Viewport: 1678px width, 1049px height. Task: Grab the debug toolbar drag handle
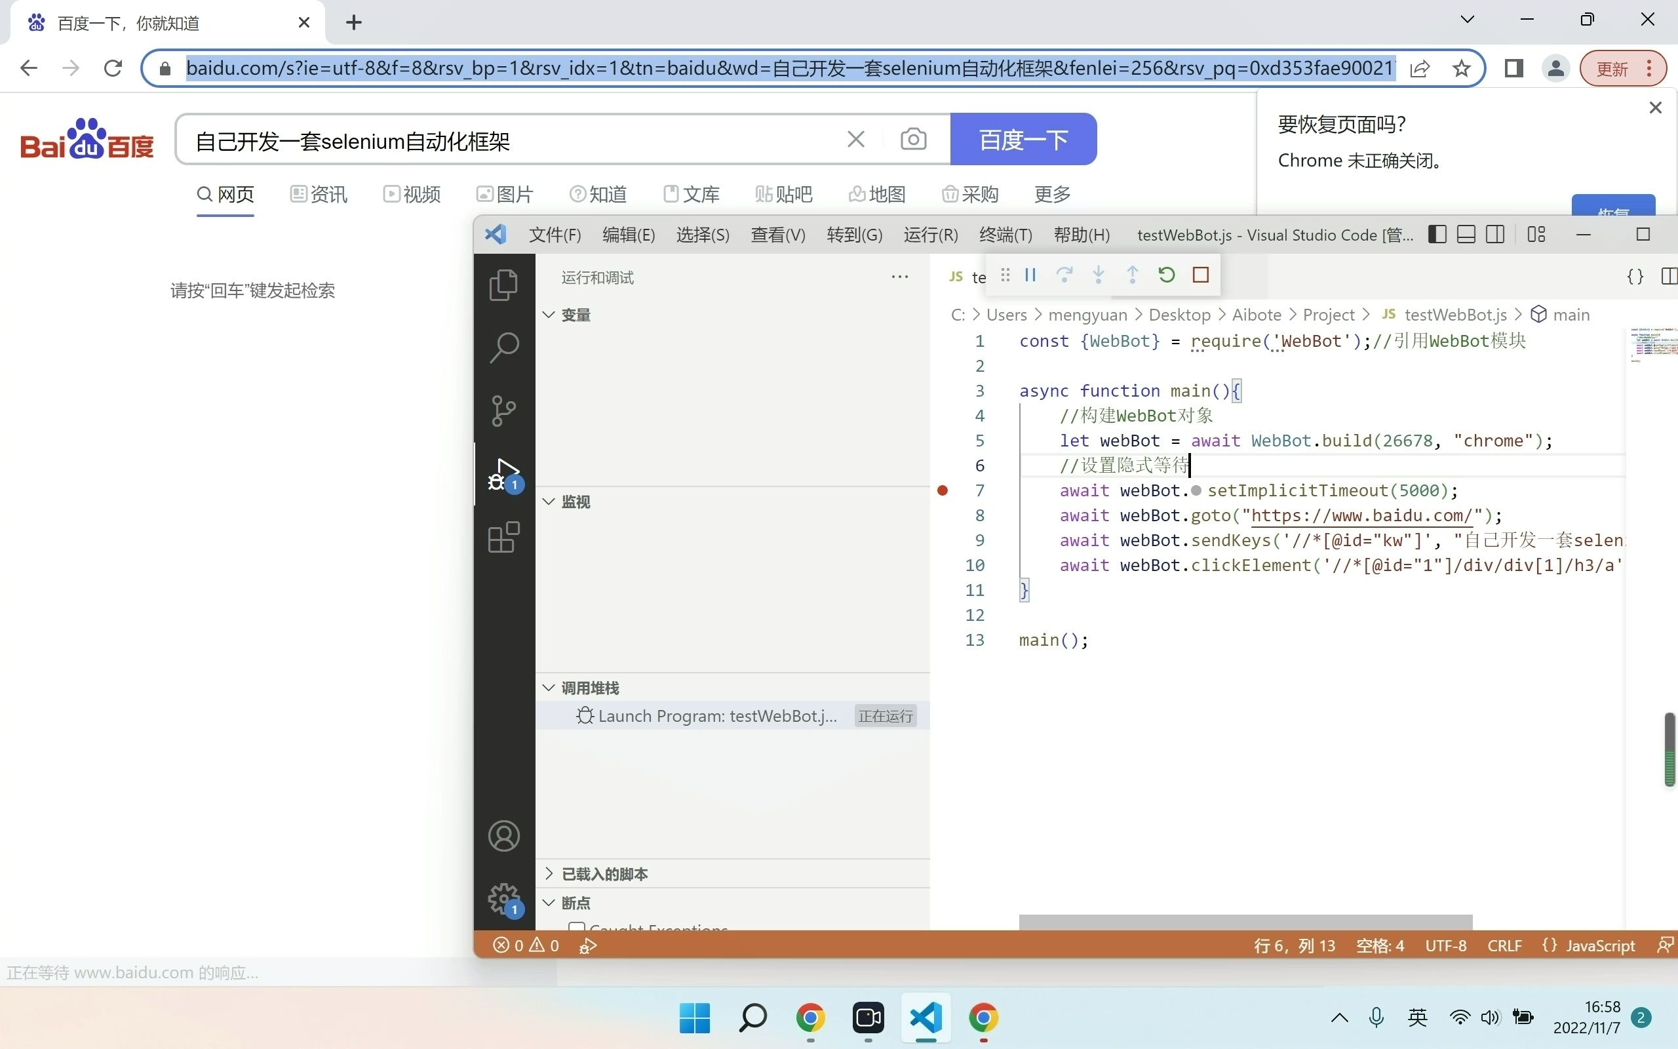tap(1005, 275)
